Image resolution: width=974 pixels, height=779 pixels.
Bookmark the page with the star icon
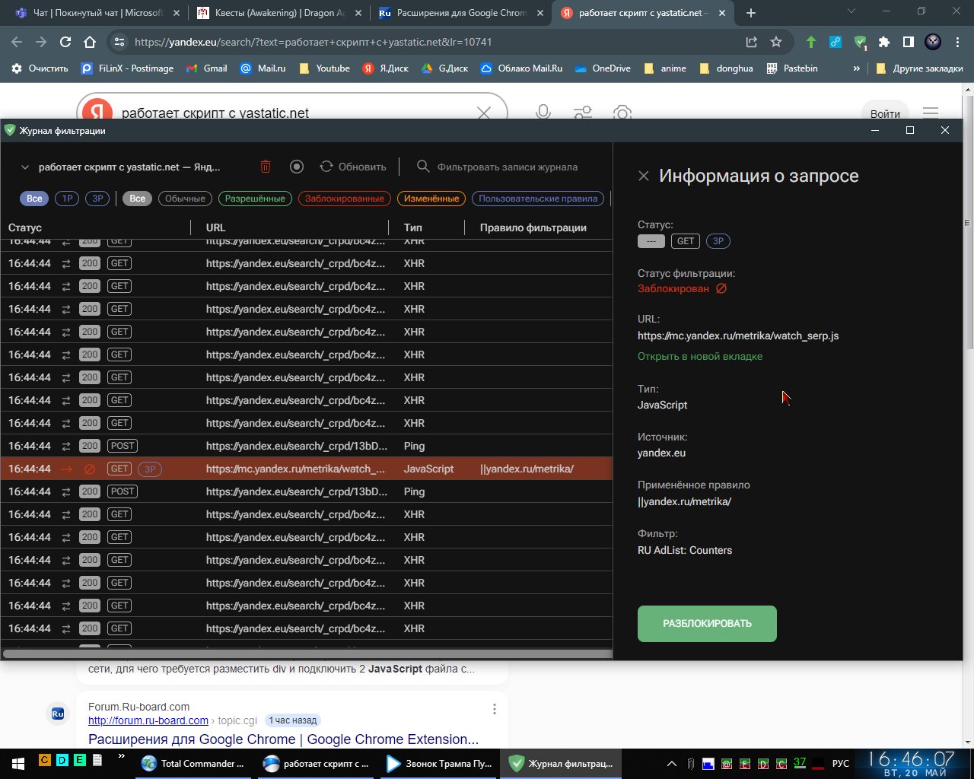pos(776,42)
